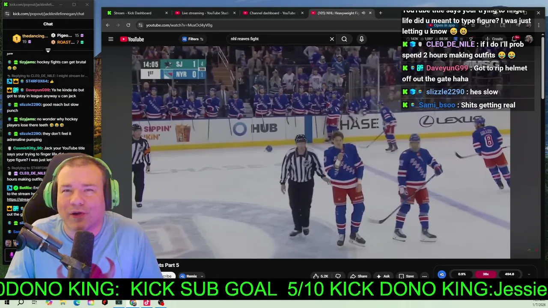This screenshot has height=308, width=548.
Task: Open Sami_bsoo username in overlay chat
Action: (x=437, y=105)
